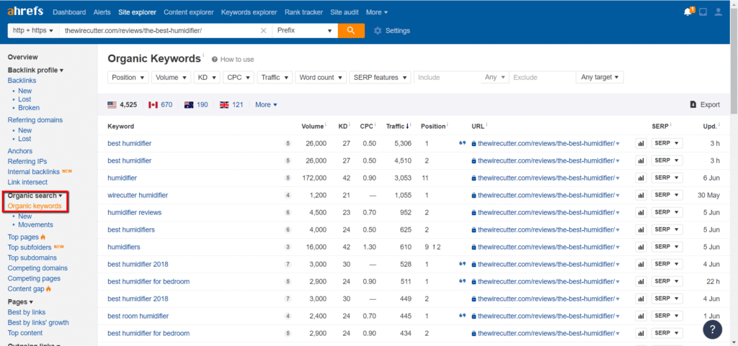
Task: Open history chart icon for 'humidifiers' row
Action: pos(641,247)
